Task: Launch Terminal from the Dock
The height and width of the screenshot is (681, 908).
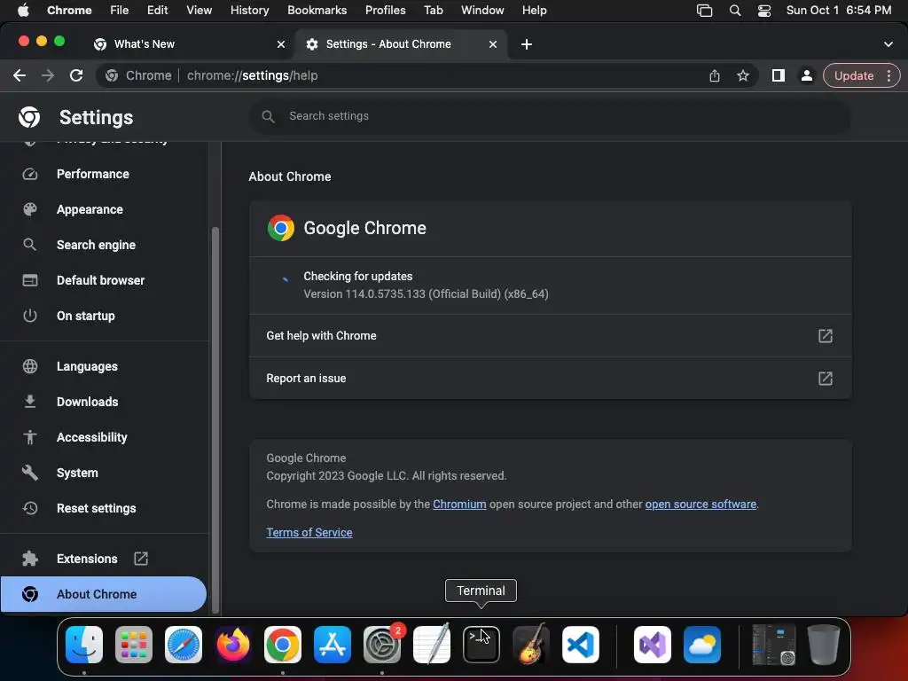Action: 481,645
